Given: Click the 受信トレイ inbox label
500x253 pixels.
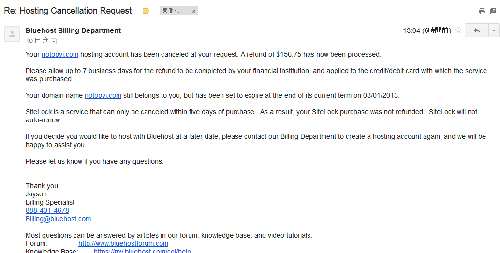Looking at the screenshot, I should pos(174,11).
